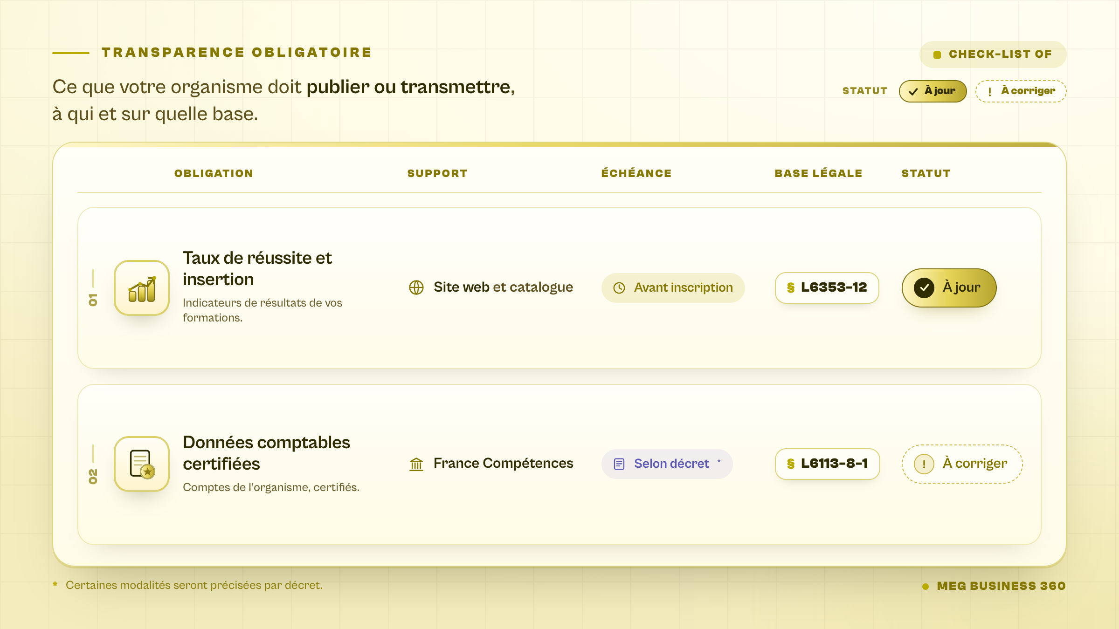
Task: Click the certified document icon for Données comptables
Action: point(142,464)
